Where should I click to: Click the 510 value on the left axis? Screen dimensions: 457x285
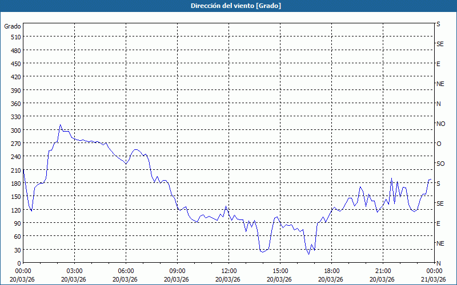15,37
